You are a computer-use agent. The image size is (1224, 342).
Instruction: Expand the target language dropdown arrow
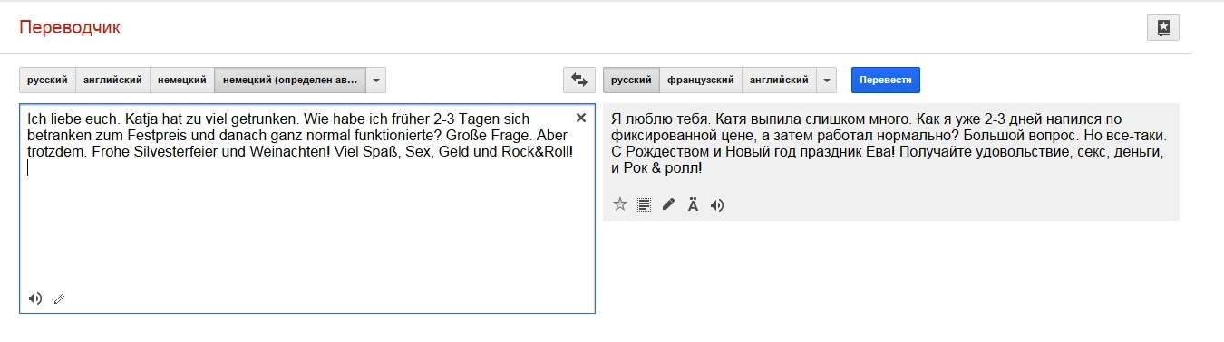(826, 80)
